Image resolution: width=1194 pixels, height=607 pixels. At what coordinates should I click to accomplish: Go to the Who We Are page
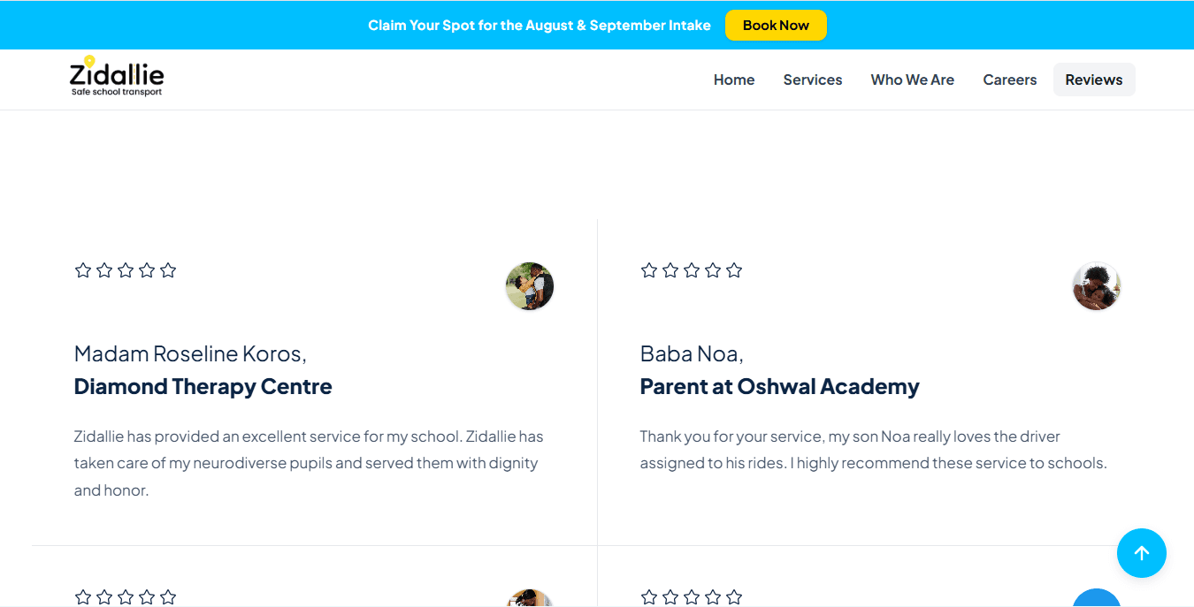click(913, 80)
